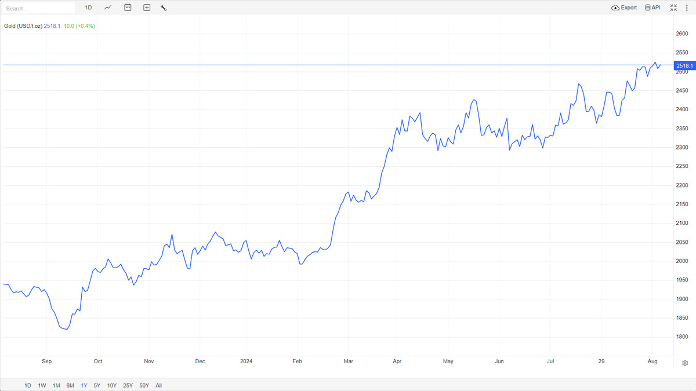
Task: Select the 6M time range tab
Action: pyautogui.click(x=70, y=385)
